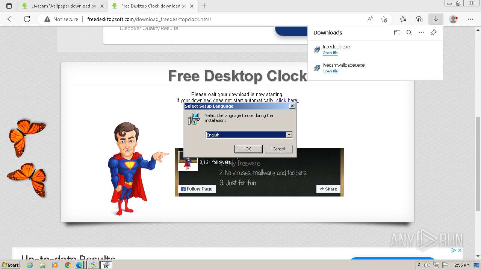481x270 pixels.
Task: Open media player from taskbar
Action: click(55, 265)
